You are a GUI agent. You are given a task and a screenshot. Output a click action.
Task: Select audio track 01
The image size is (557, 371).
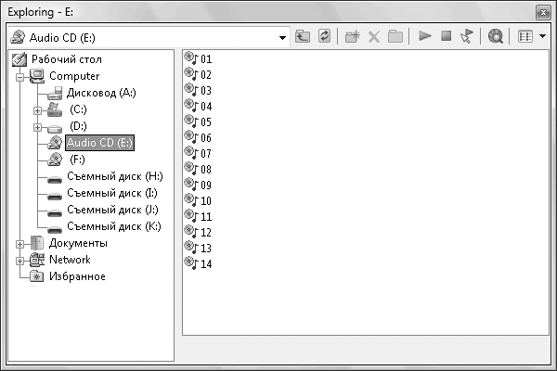click(205, 58)
